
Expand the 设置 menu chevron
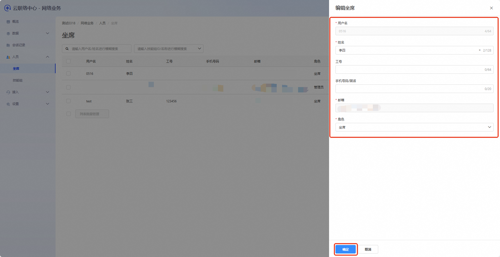coord(48,104)
